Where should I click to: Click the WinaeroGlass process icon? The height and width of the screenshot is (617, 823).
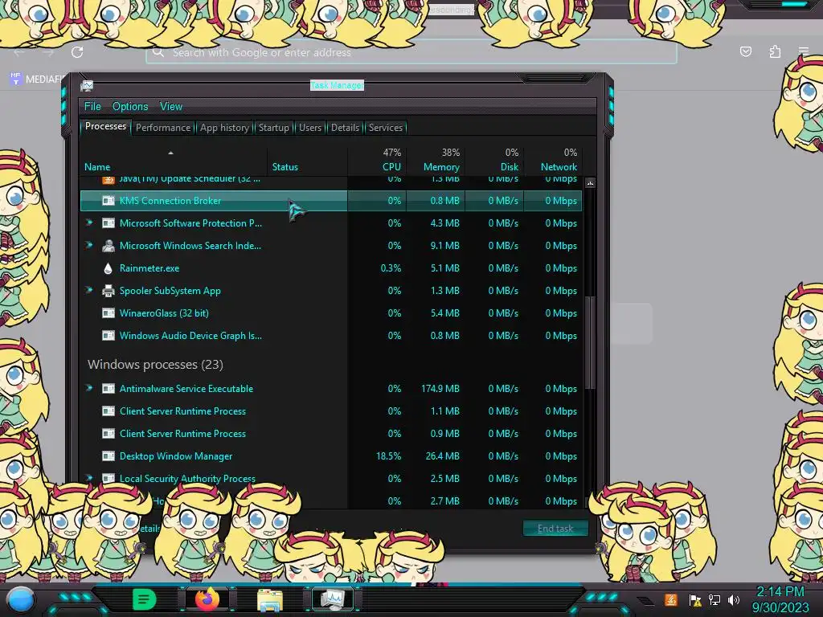[x=109, y=313]
